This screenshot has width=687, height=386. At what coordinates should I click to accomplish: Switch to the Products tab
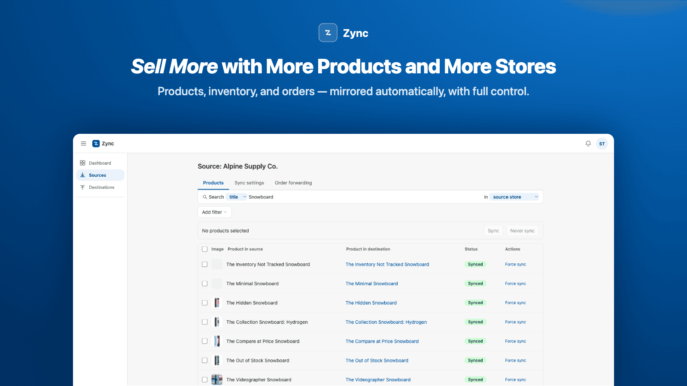coord(213,183)
